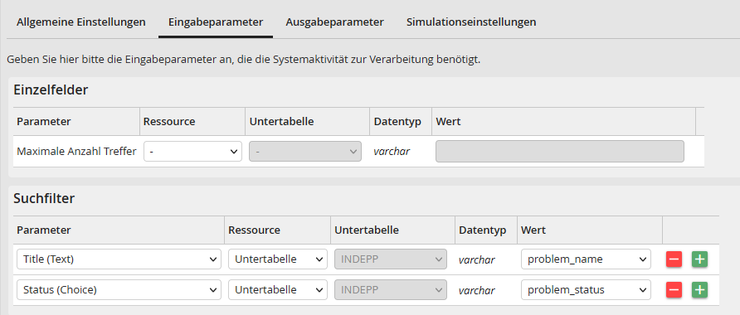Switch to Allgemeine Einstellungen tab
Image resolution: width=740 pixels, height=315 pixels.
(81, 22)
